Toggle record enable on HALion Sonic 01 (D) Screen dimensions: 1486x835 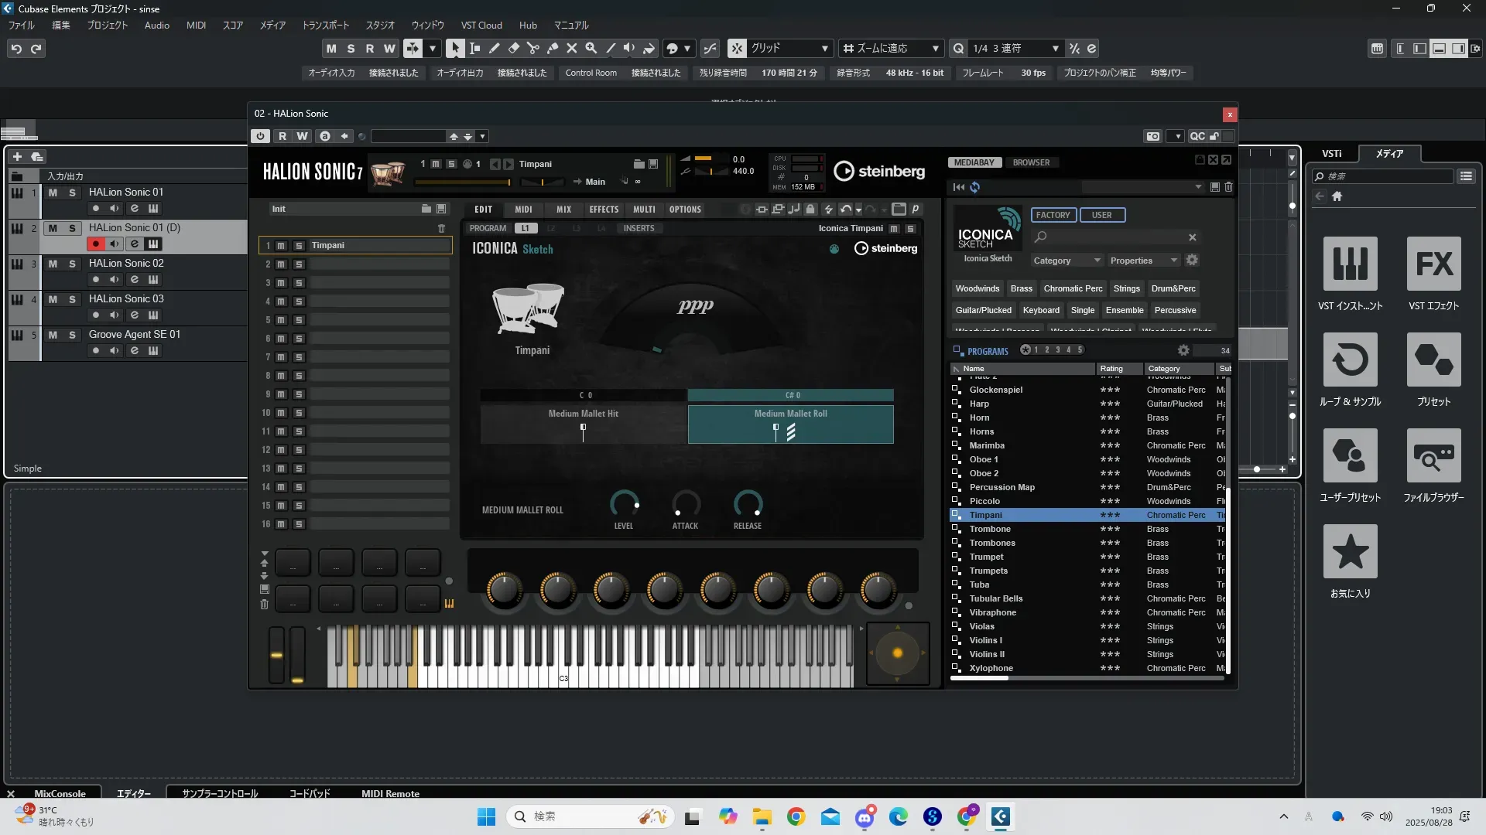(95, 244)
